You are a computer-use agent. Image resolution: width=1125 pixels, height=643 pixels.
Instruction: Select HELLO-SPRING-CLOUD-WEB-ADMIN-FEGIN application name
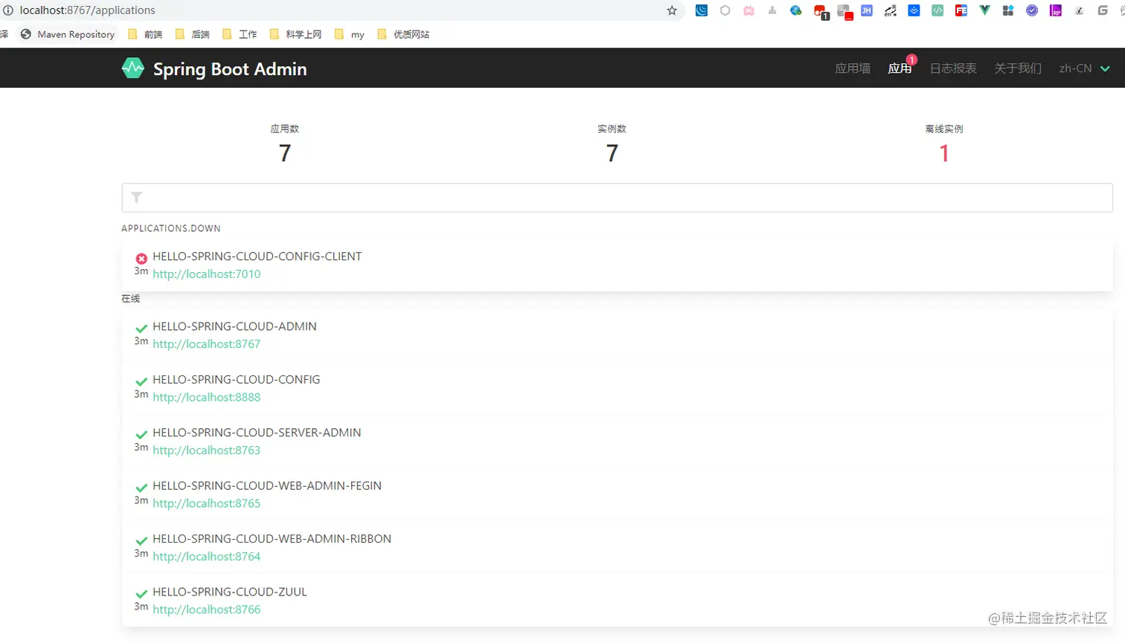[267, 485]
